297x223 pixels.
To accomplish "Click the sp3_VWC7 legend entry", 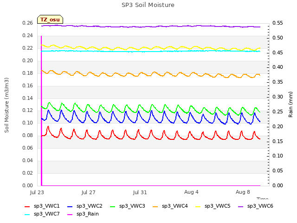I will tap(42, 214).
